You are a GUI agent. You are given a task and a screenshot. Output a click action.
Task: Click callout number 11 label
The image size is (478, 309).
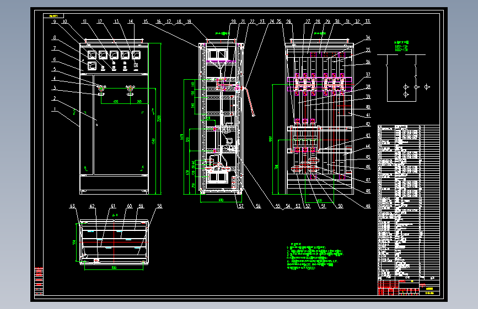point(84,21)
